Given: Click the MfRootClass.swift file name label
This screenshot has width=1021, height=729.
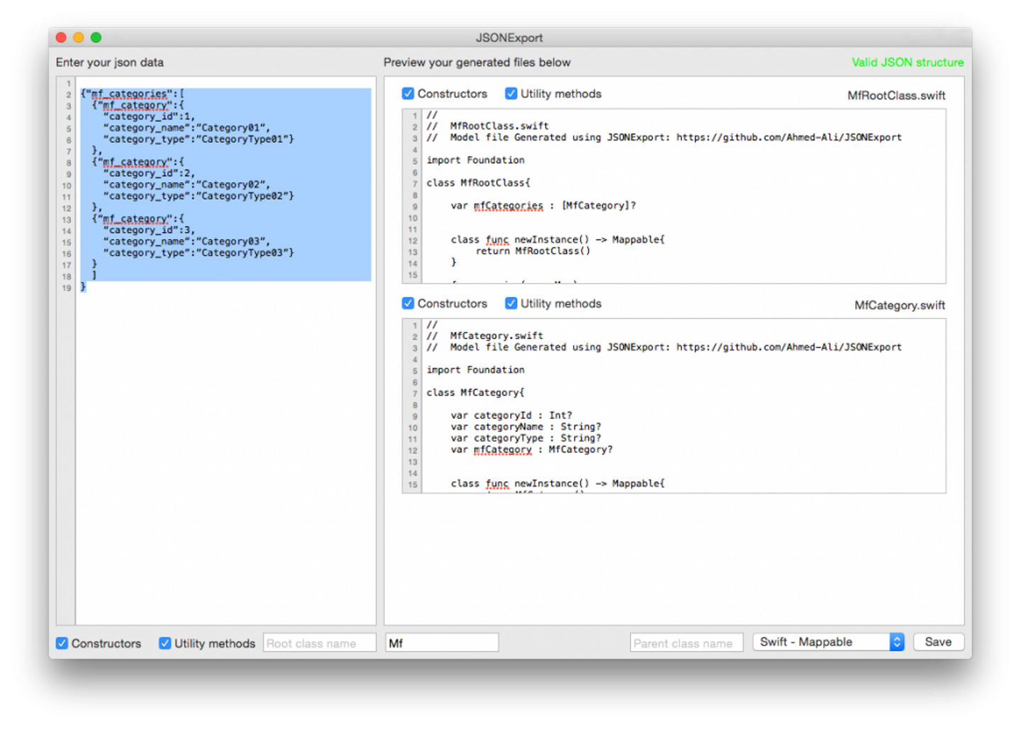Looking at the screenshot, I should pyautogui.click(x=896, y=95).
